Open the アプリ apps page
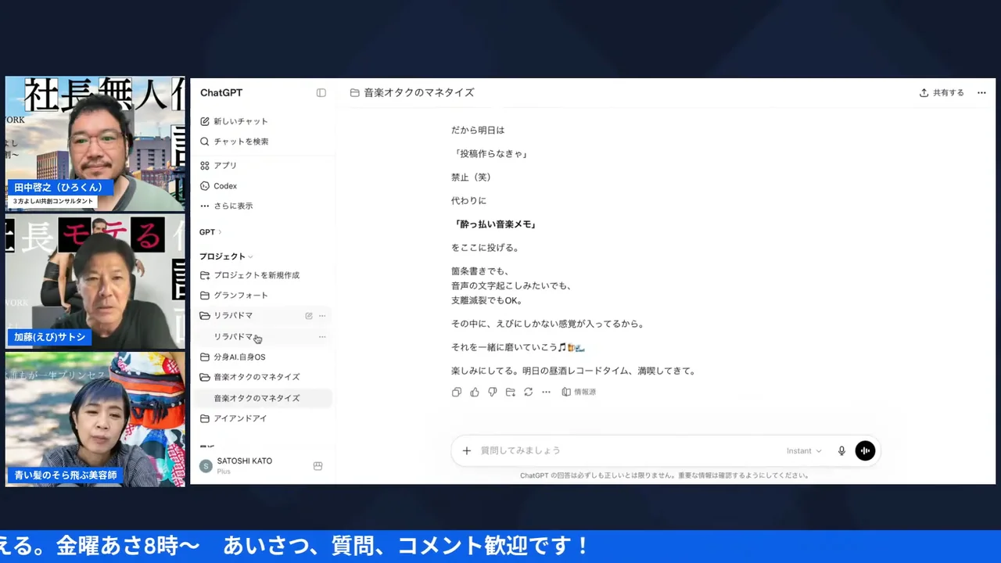 click(218, 166)
